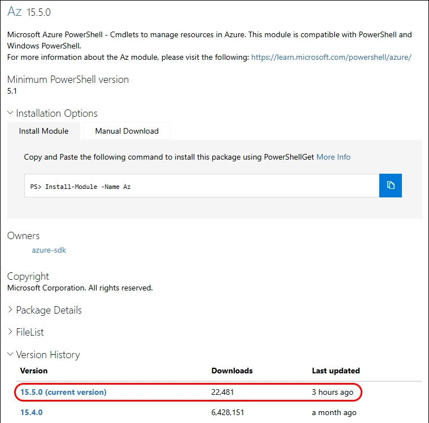Click the "3 hours ago" timestamp

(x=332, y=392)
